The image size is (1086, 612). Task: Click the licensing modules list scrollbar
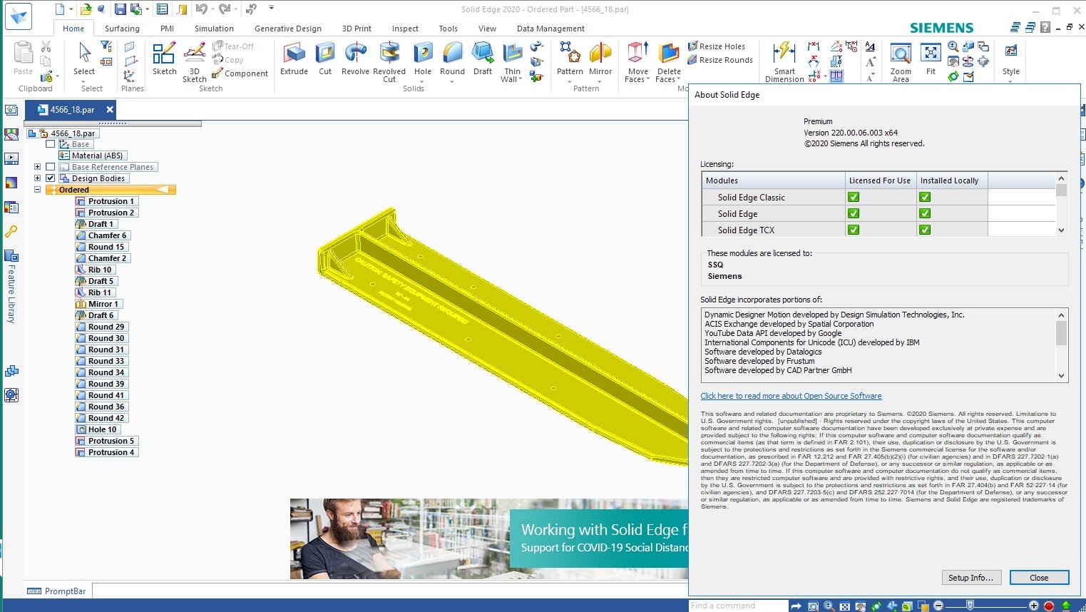pos(1061,205)
